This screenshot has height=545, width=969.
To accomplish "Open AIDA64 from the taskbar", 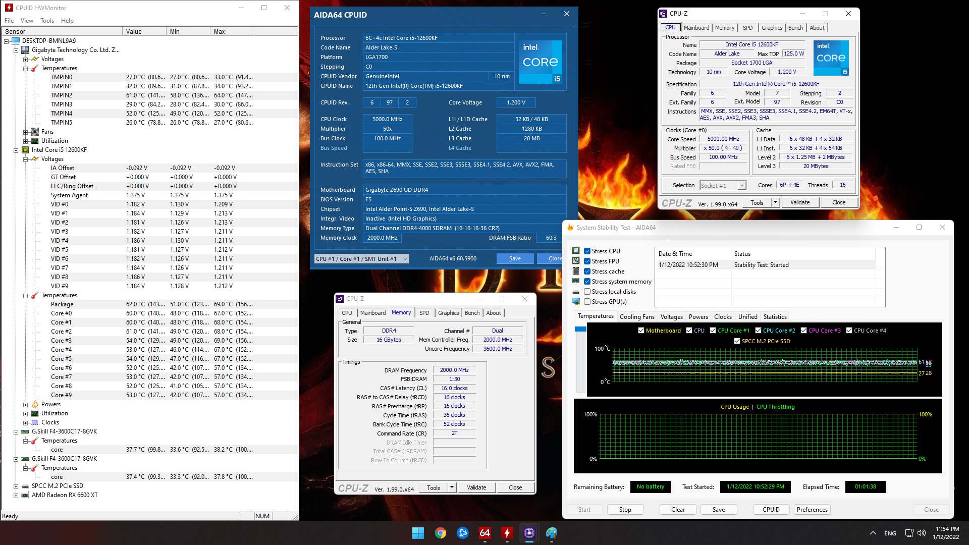I will click(x=484, y=533).
